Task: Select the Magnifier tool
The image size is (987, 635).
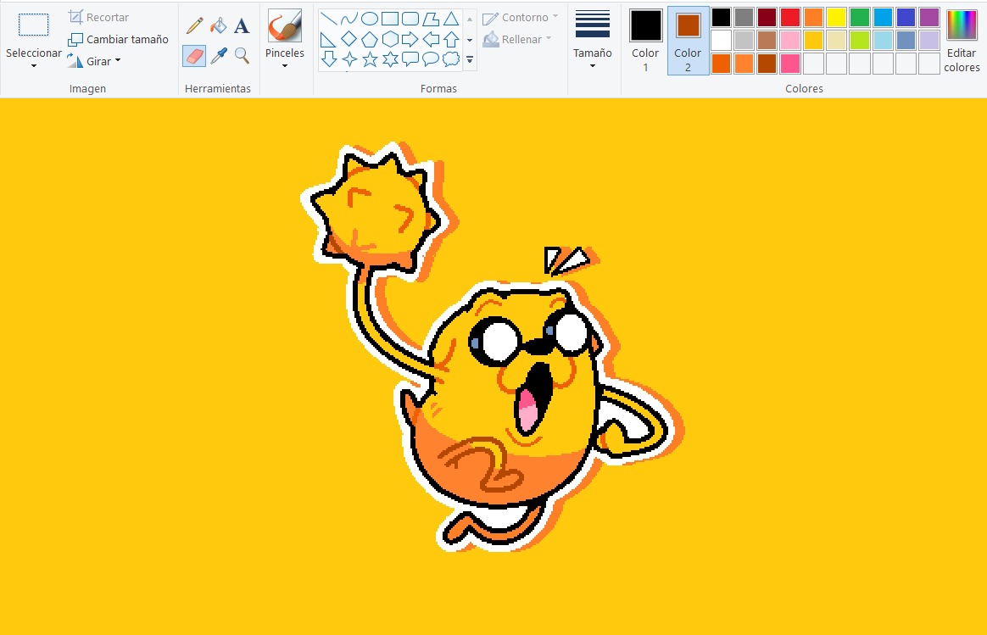Action: click(x=242, y=56)
